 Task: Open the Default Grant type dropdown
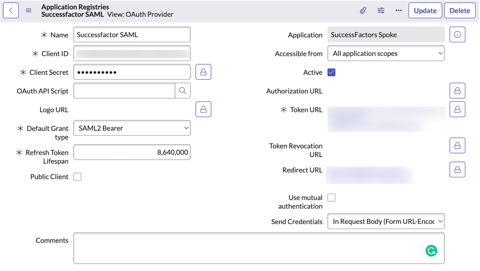point(132,128)
